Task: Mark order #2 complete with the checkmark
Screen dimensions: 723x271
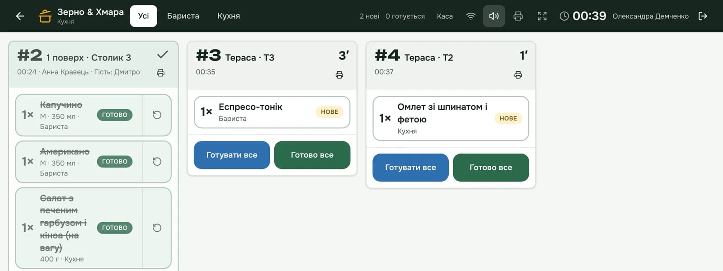Action: pos(163,55)
